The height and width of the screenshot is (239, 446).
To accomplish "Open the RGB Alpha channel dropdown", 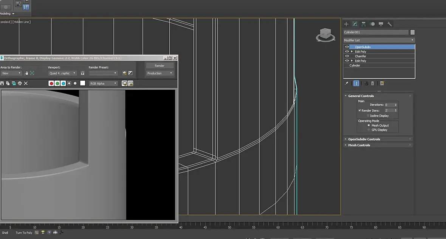I will pos(103,83).
